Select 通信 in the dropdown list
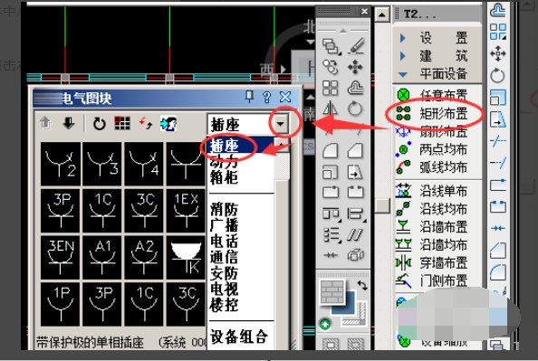This screenshot has height=361, width=538. [224, 257]
